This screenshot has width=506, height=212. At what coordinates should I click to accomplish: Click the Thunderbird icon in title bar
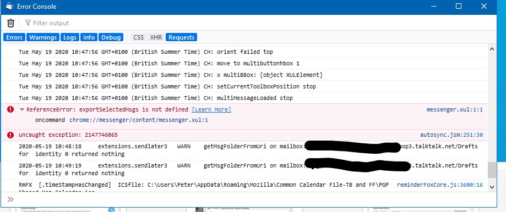click(x=10, y=6)
